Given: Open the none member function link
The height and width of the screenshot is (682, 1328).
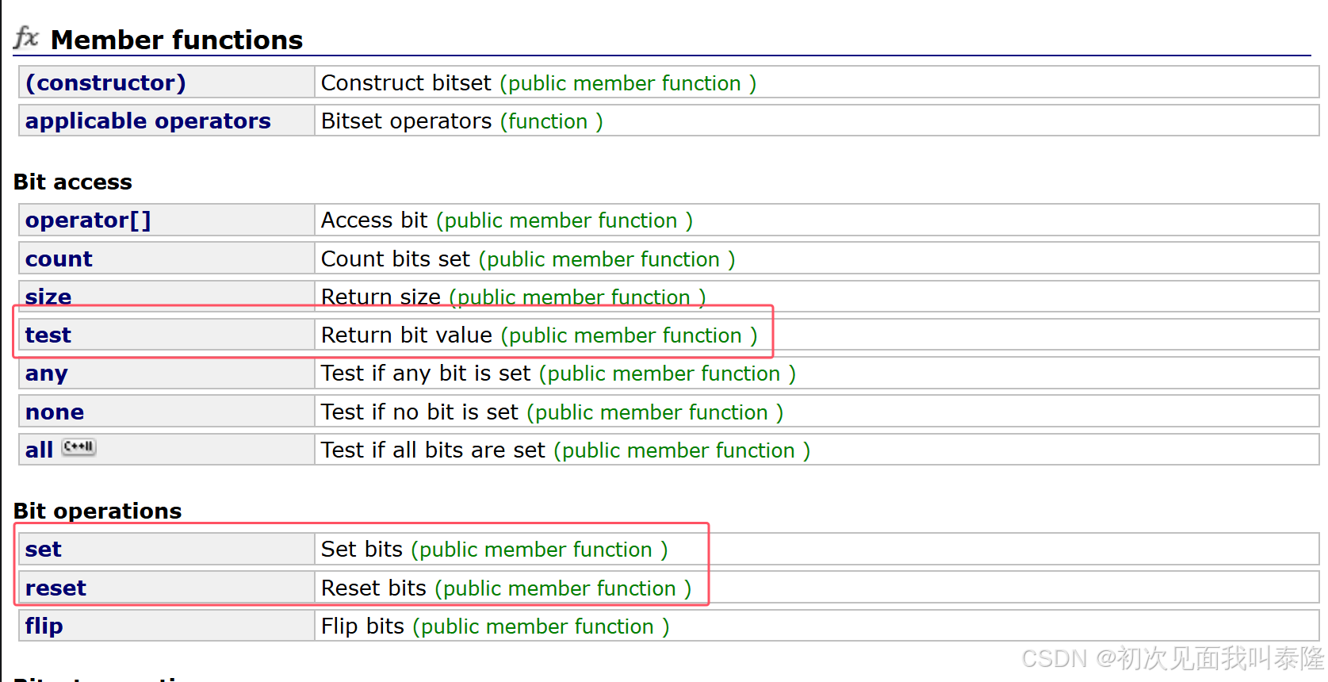Looking at the screenshot, I should [55, 412].
